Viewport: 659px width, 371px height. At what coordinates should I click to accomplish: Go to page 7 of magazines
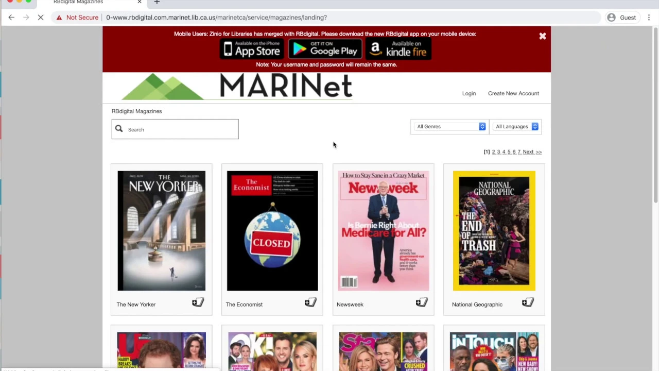pyautogui.click(x=519, y=152)
